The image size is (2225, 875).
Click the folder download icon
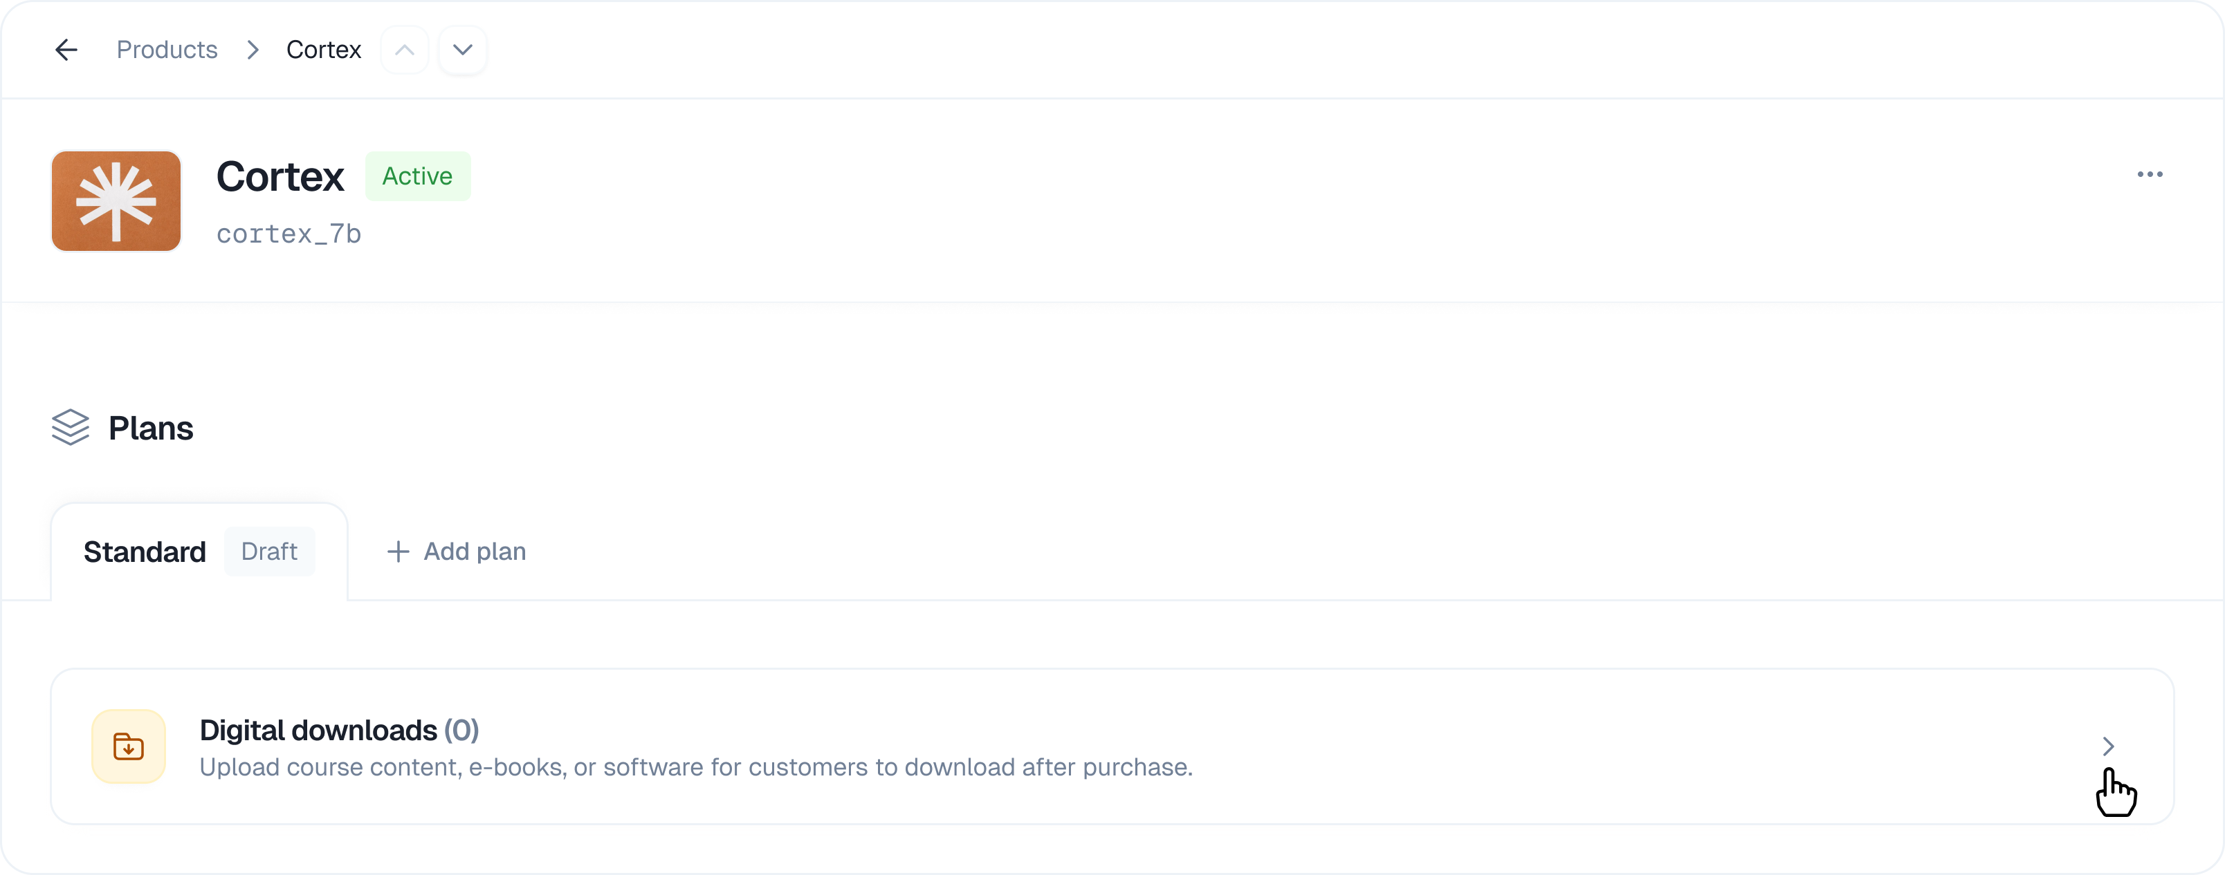(129, 746)
